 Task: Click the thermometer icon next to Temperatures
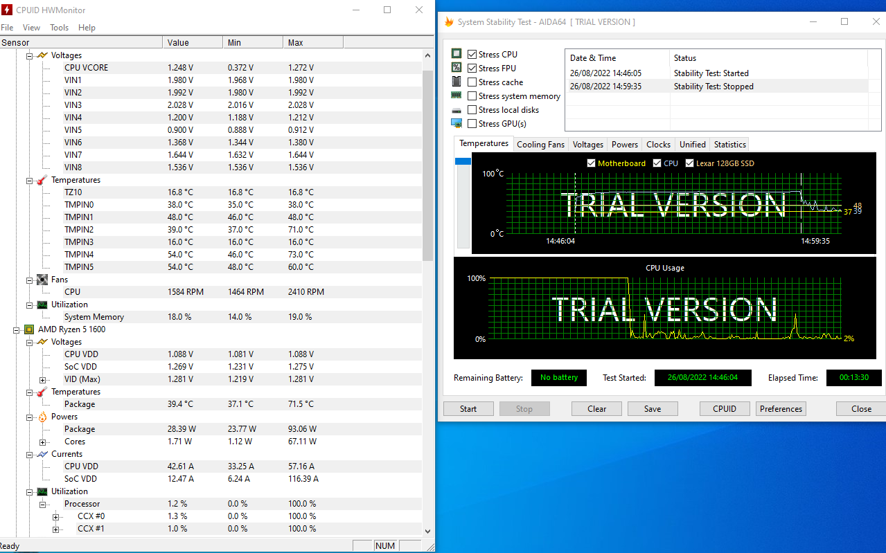[42, 180]
